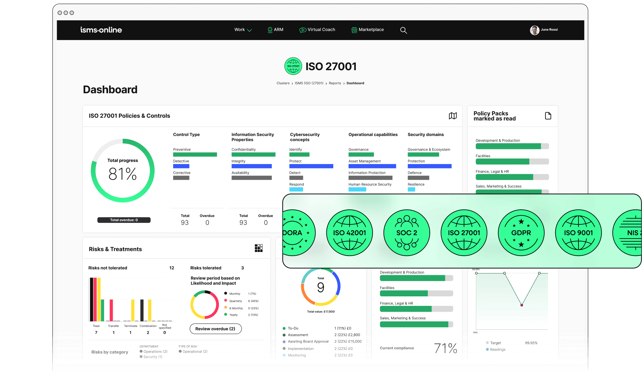Screen dimensions: 644x376
Task: Click the isms.online logo
Action: (101, 30)
